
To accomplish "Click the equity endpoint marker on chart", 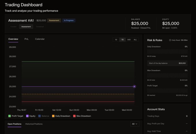I will point(135,86).
